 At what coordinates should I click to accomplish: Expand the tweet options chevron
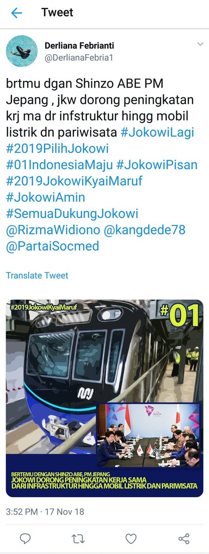click(x=200, y=44)
